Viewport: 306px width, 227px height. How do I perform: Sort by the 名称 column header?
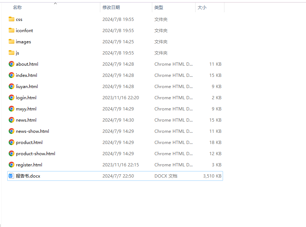tap(17, 8)
